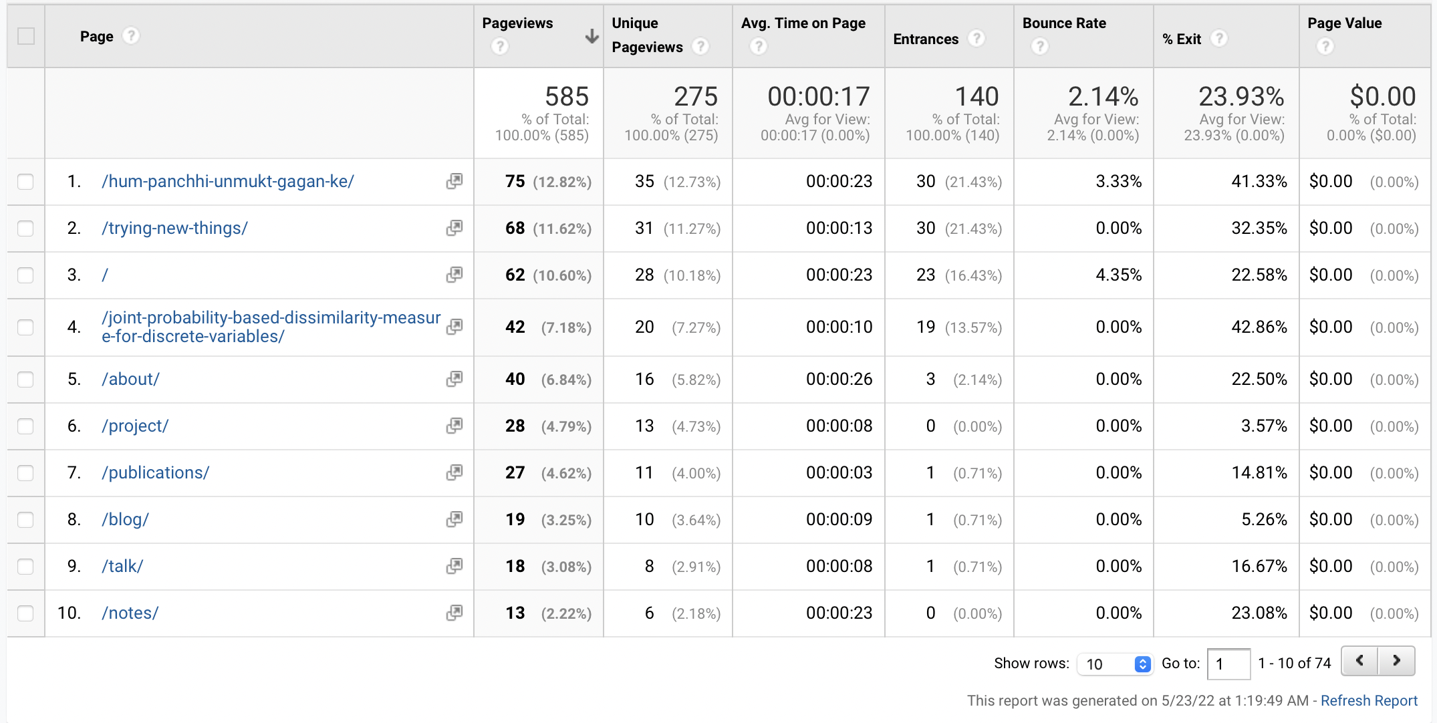Go to previous page of results
Image resolution: width=1437 pixels, height=723 pixels.
tap(1359, 661)
